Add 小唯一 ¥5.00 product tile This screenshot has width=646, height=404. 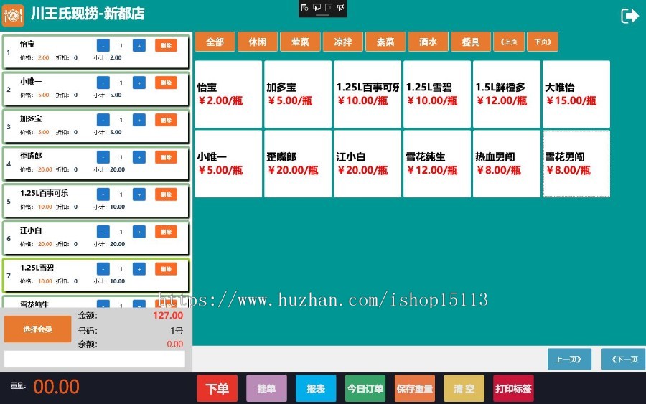tap(228, 164)
